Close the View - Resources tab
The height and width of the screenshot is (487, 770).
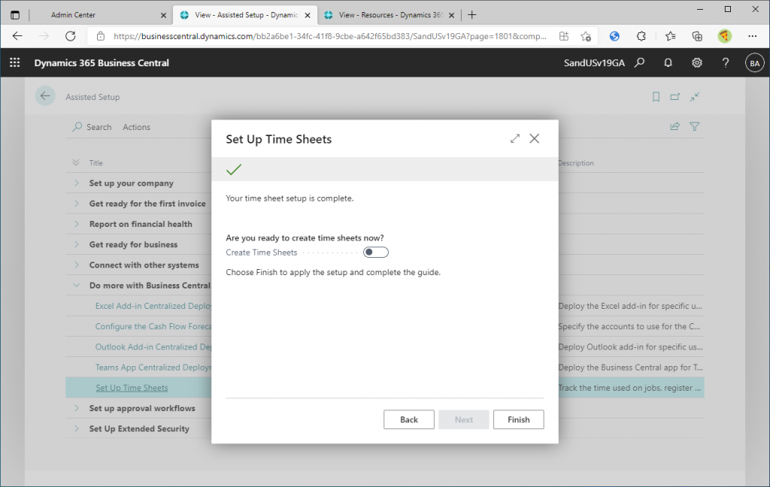[x=452, y=15]
